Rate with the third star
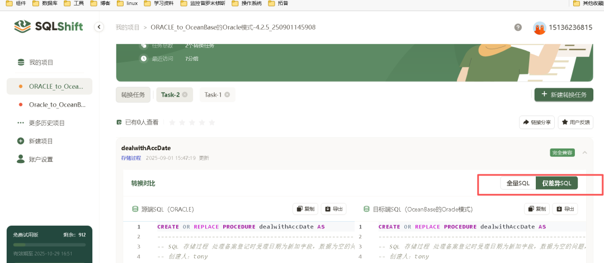 192,122
